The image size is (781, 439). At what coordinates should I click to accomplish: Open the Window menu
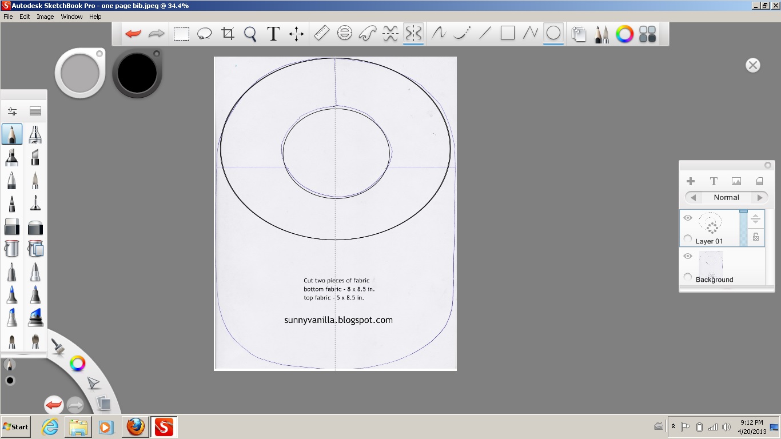tap(71, 17)
